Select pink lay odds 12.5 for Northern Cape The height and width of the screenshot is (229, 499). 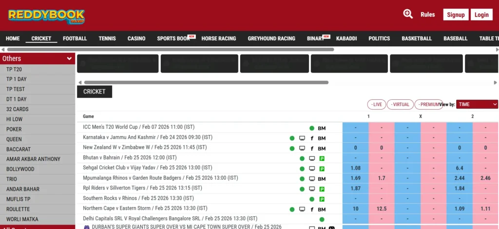pyautogui.click(x=382, y=209)
